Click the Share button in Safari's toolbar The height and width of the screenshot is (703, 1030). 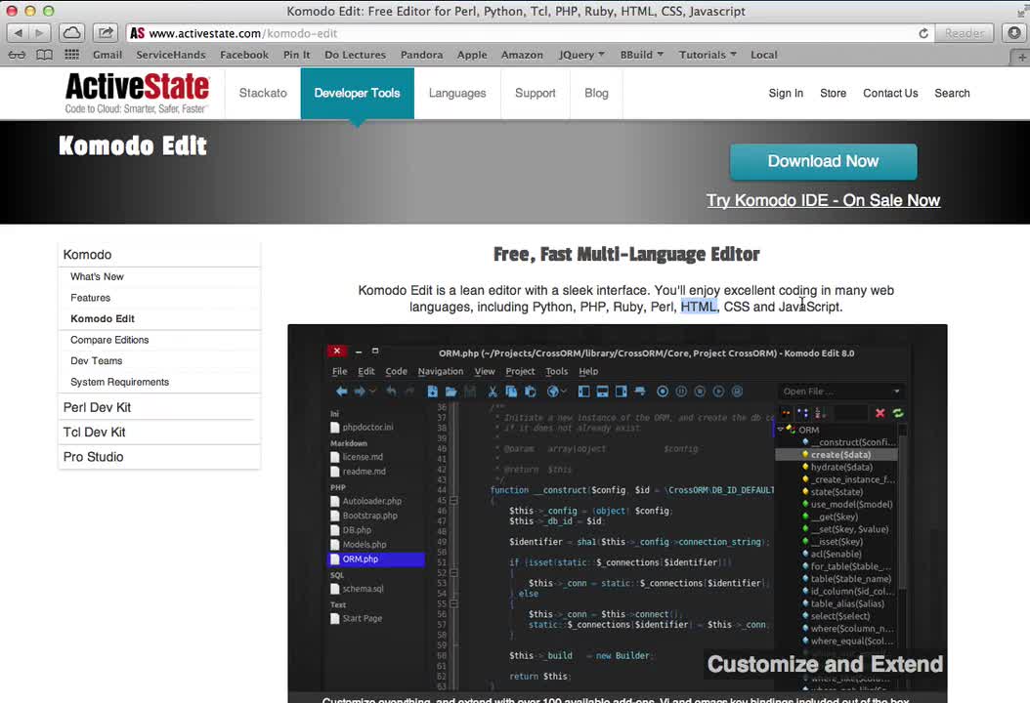point(106,33)
